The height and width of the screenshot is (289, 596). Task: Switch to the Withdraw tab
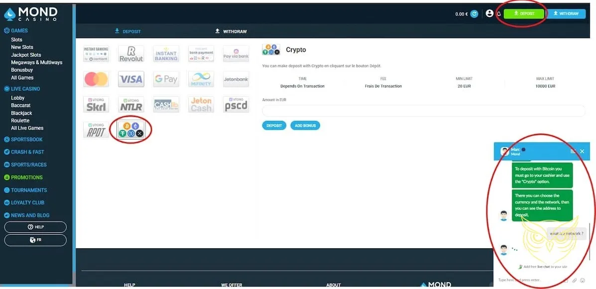point(231,31)
